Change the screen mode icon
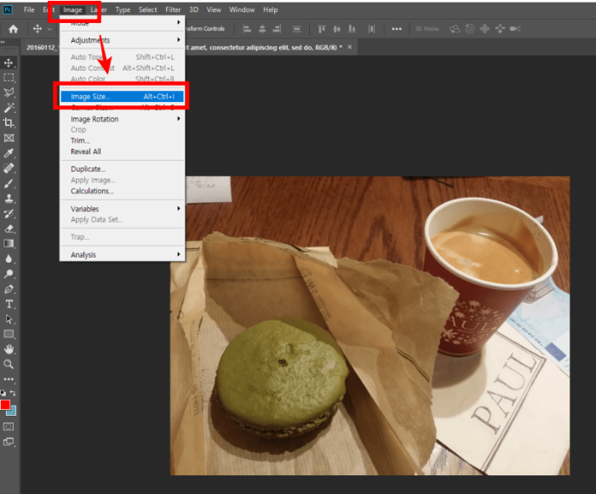Screen dimensions: 596x494 tap(9, 441)
